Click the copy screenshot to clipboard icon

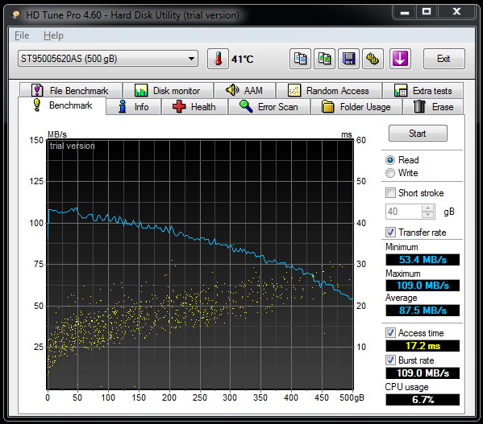coord(324,59)
